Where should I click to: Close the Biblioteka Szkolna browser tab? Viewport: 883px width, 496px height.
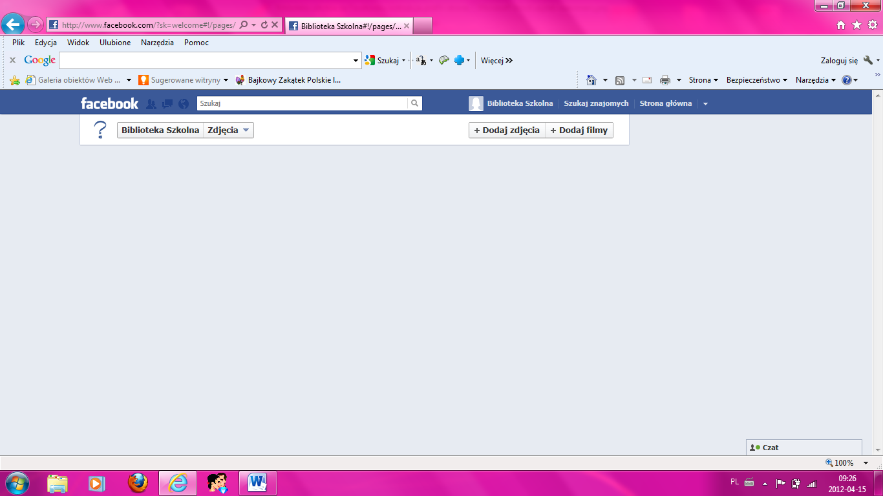click(x=405, y=26)
